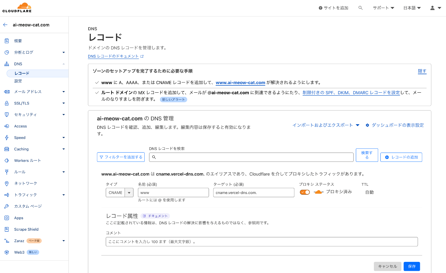Click the Speed lightning bolt icon
The image size is (446, 273).
point(7,138)
